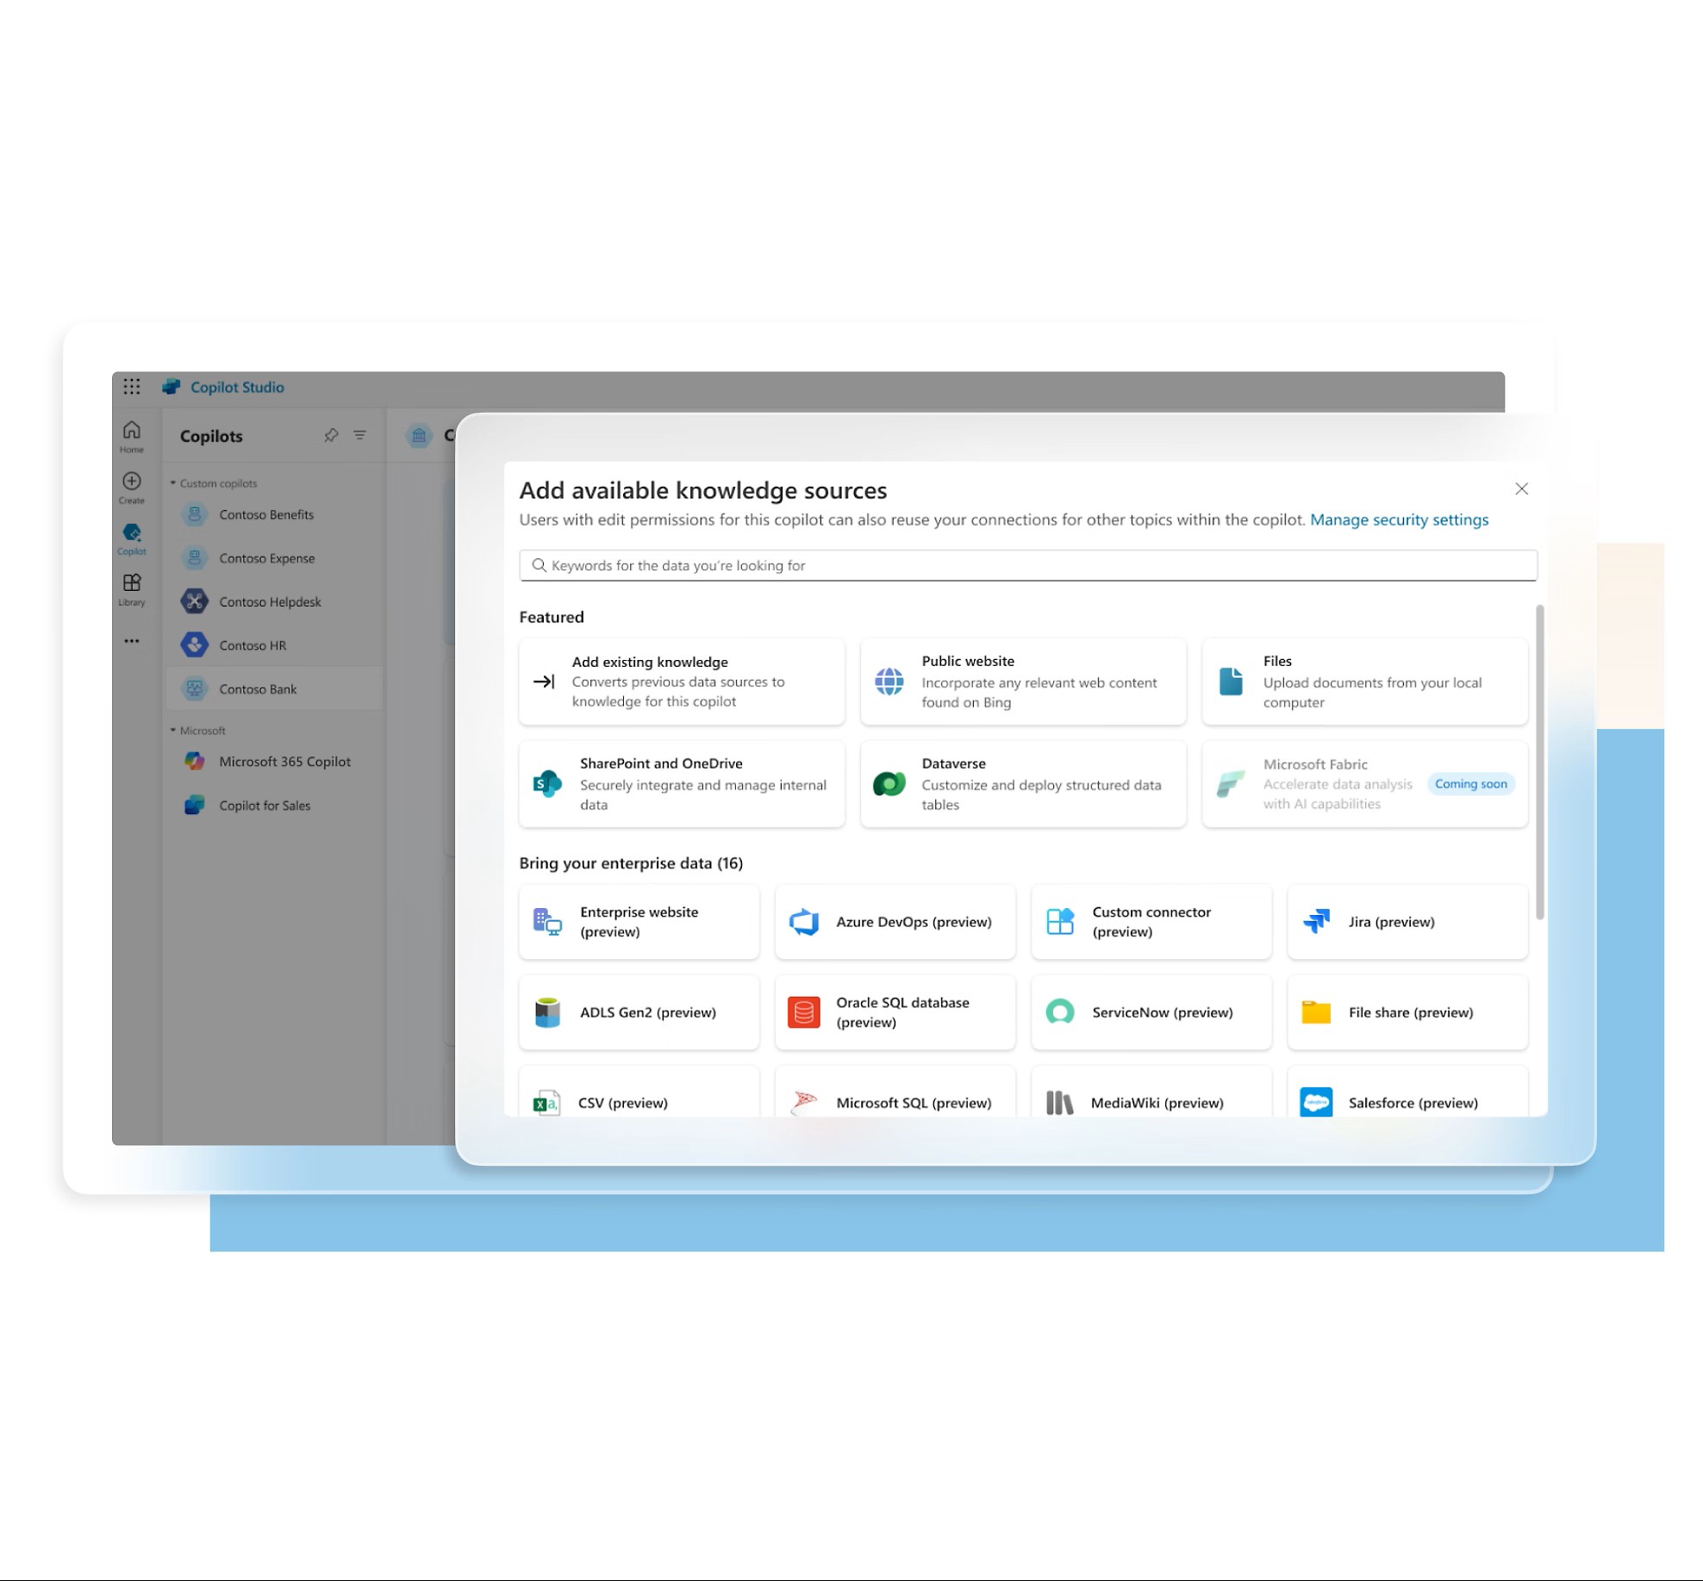Click the Contoso Bank header icon
The image size is (1703, 1581).
point(419,435)
